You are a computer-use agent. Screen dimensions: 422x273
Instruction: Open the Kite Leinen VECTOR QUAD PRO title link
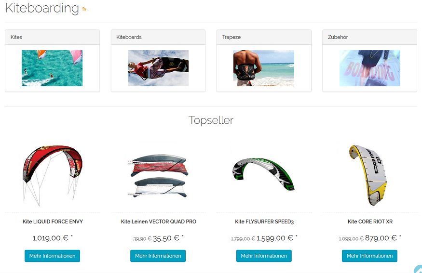159,221
